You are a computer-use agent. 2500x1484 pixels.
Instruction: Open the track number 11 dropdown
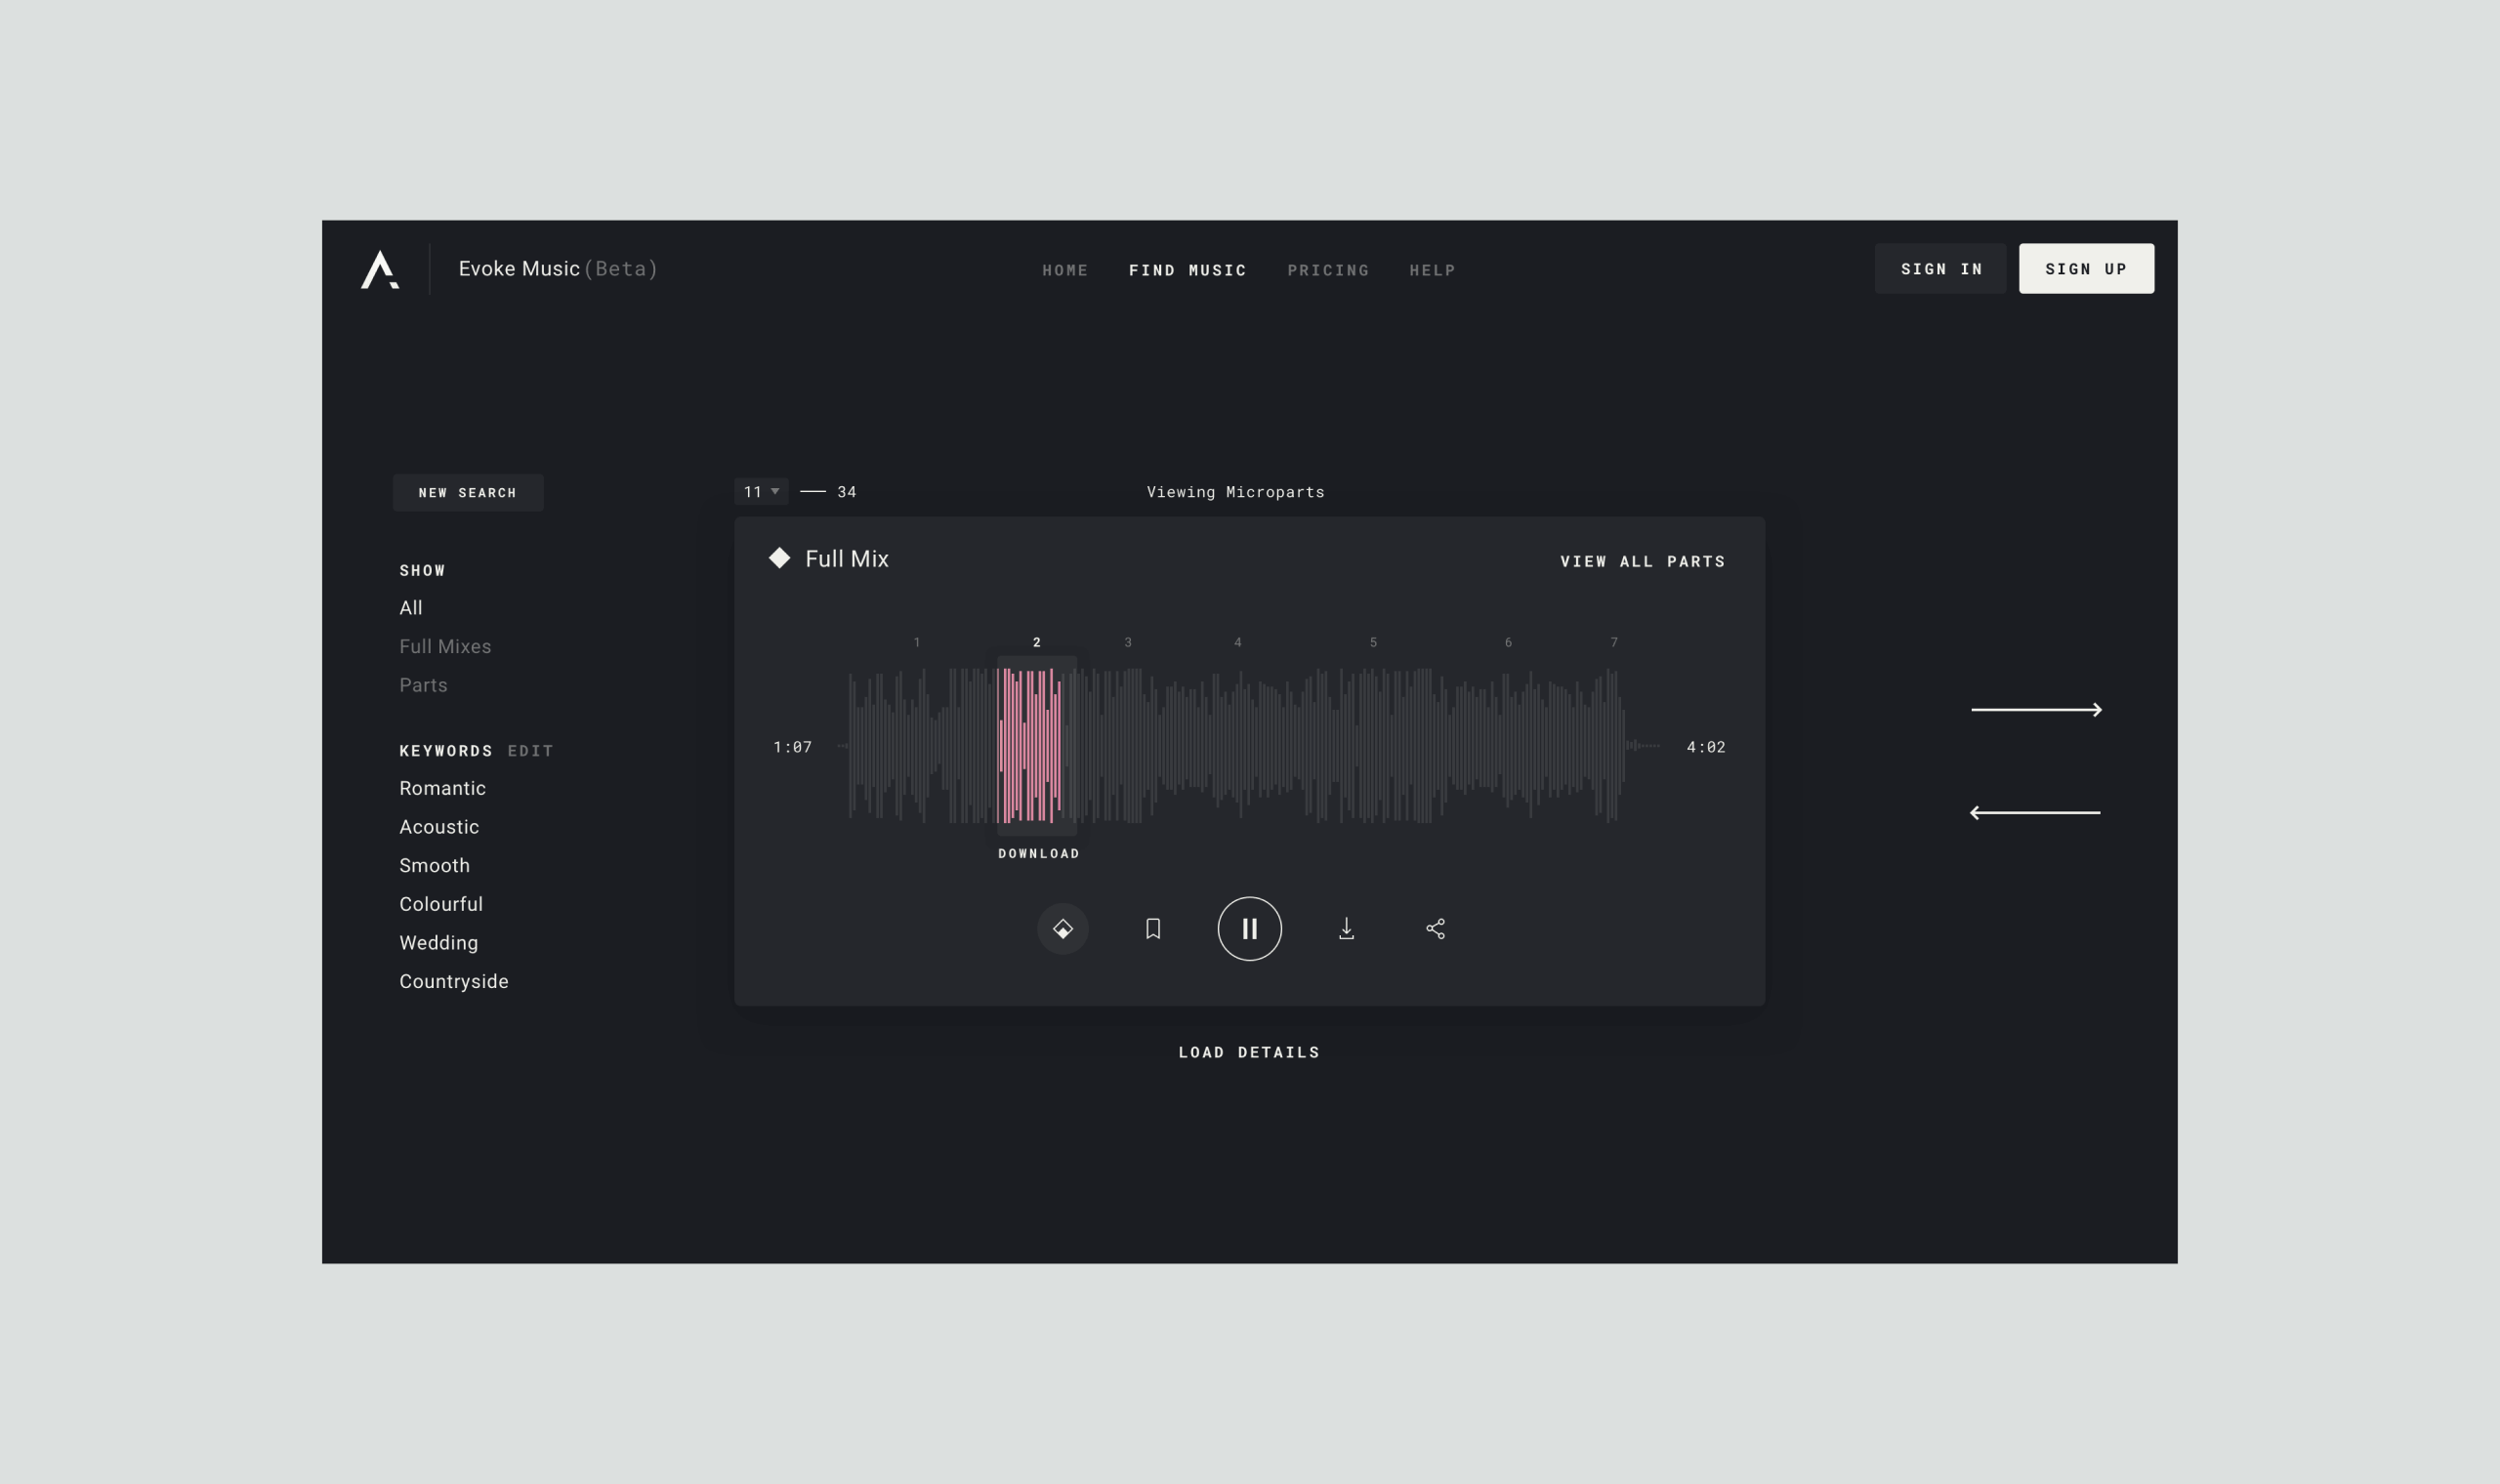[x=761, y=492]
